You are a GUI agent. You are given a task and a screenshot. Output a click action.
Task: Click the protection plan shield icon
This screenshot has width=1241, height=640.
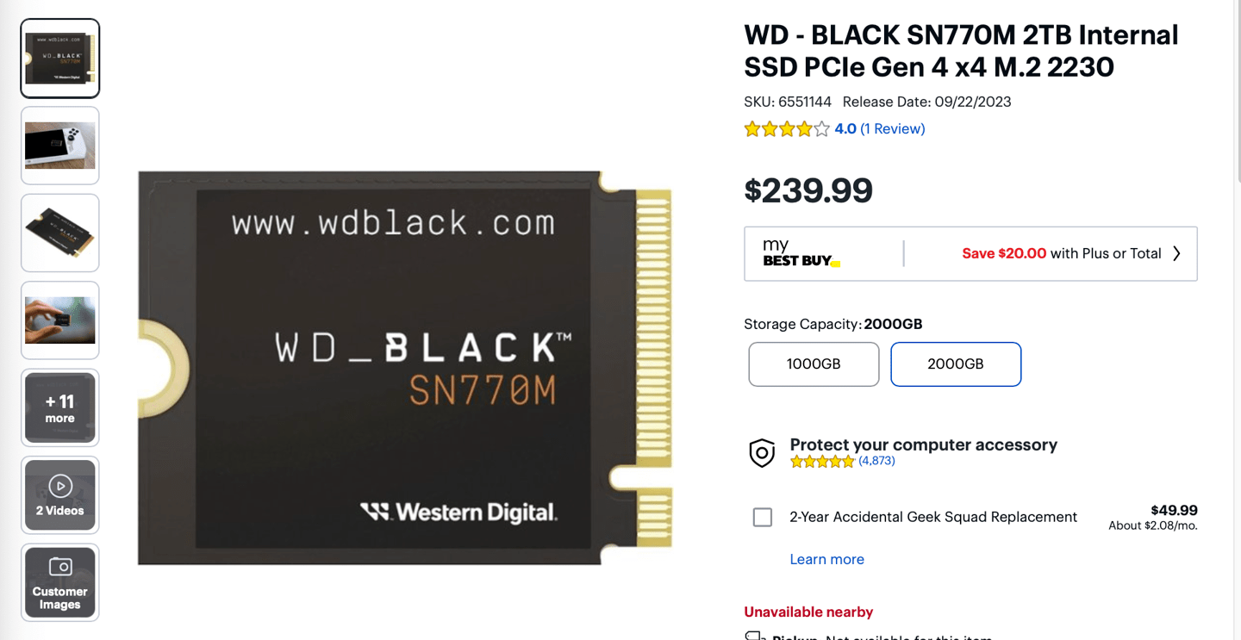[x=762, y=452]
